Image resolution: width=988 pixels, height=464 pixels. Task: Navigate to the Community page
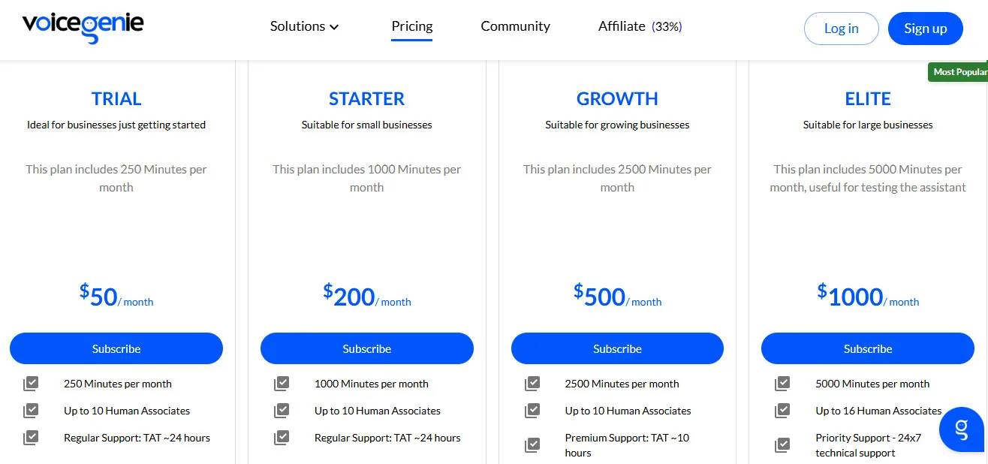click(x=515, y=26)
